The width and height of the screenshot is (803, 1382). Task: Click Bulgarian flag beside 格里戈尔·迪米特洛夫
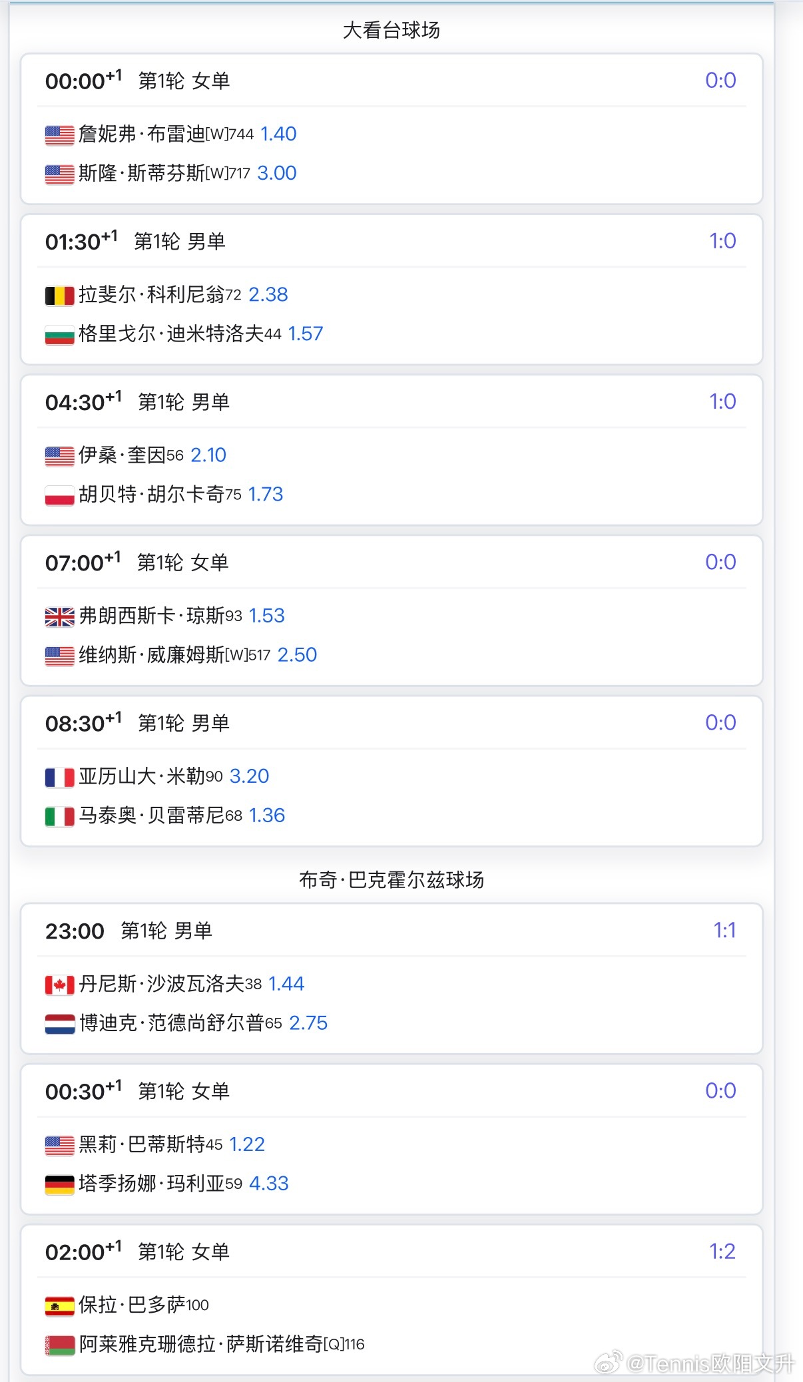[x=59, y=335]
